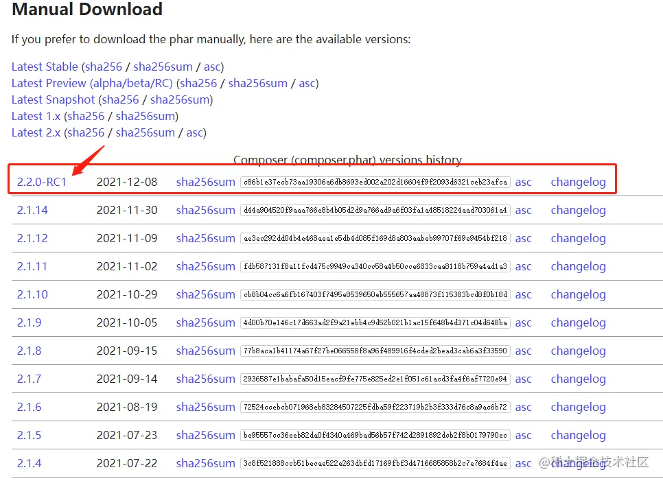Open the Latest 1.x download link

tap(36, 116)
